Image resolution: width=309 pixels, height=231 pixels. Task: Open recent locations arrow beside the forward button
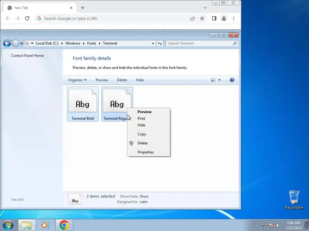[x=21, y=44]
